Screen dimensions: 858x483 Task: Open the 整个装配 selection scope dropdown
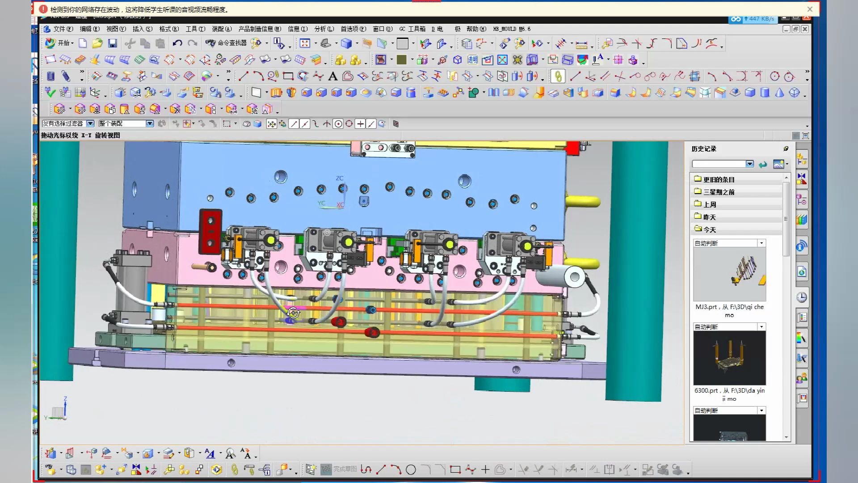point(150,123)
